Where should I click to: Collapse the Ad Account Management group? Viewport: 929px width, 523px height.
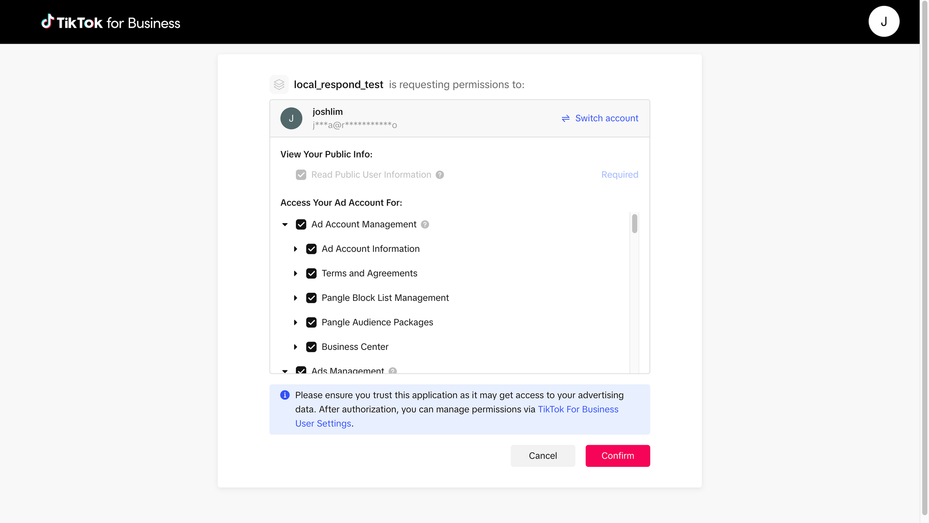[x=285, y=225]
